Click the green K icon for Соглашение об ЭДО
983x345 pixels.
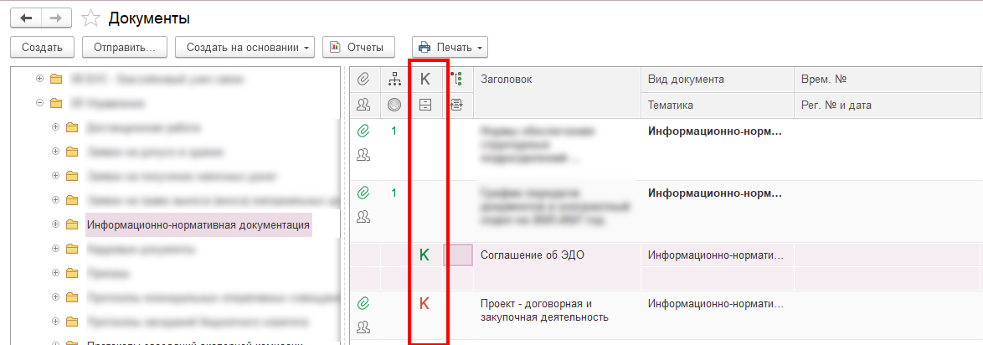[x=425, y=255]
